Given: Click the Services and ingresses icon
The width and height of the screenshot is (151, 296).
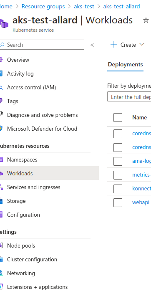Looking at the screenshot, I should [x=1, y=187].
